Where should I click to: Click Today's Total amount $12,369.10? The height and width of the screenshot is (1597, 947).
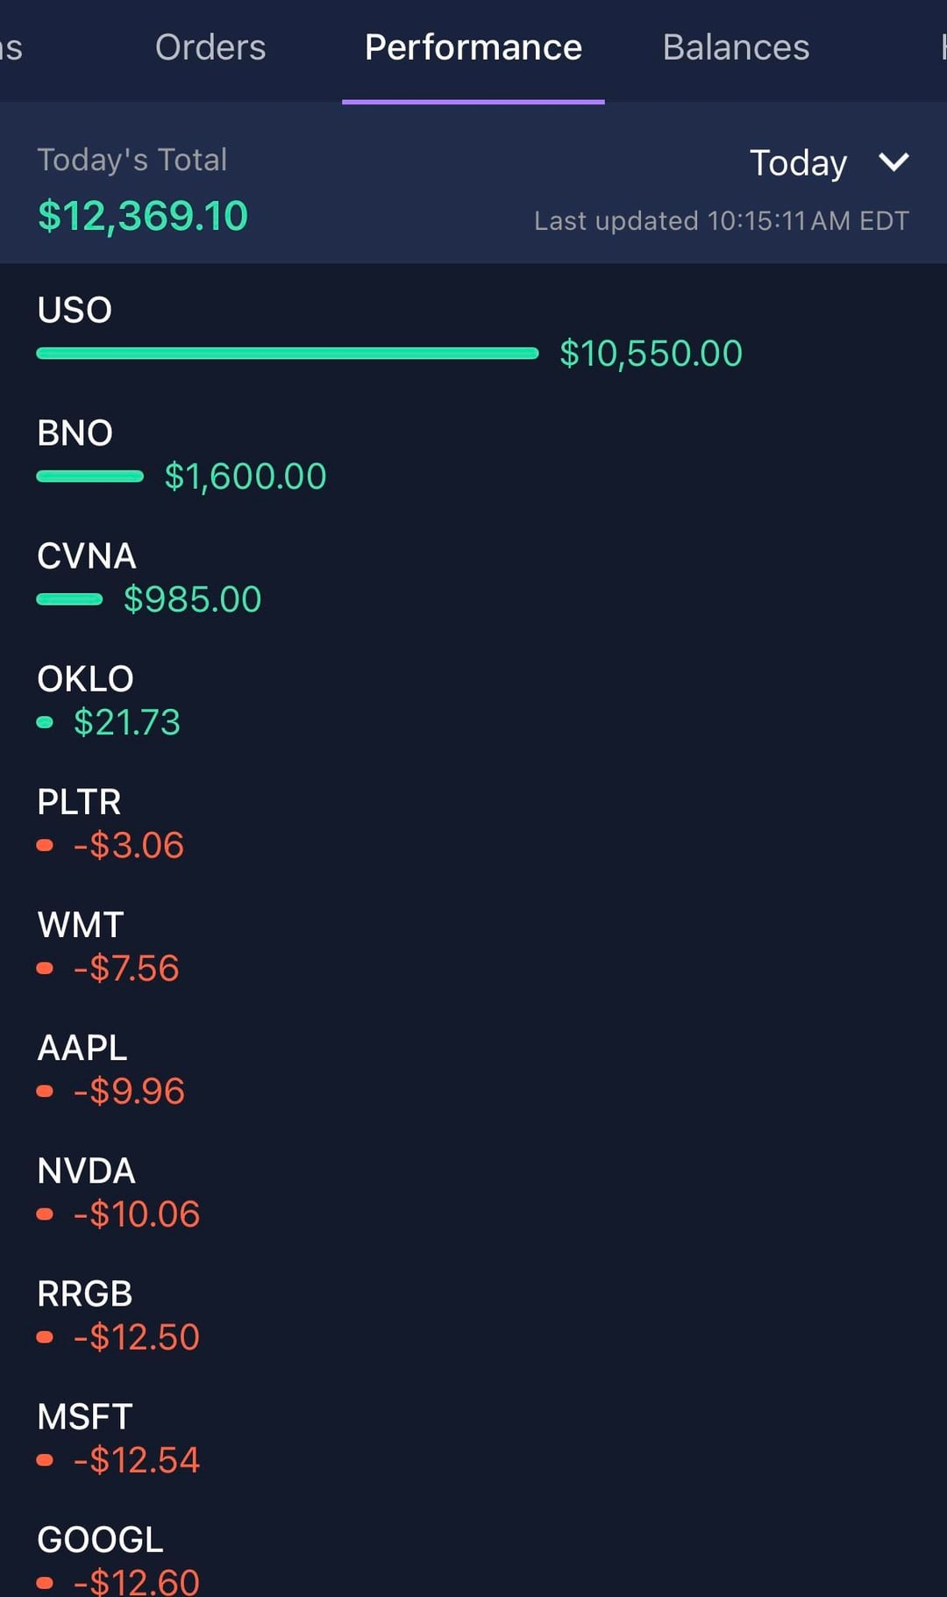[x=143, y=216]
